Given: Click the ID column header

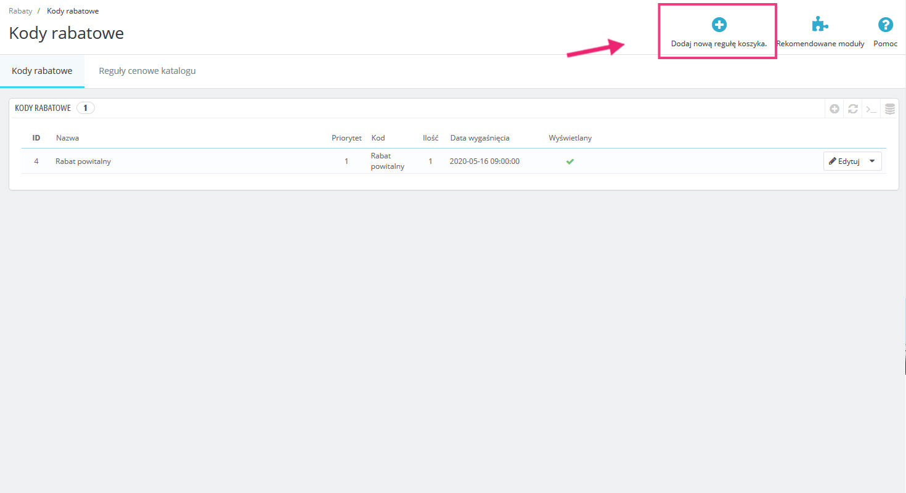Looking at the screenshot, I should click(36, 138).
